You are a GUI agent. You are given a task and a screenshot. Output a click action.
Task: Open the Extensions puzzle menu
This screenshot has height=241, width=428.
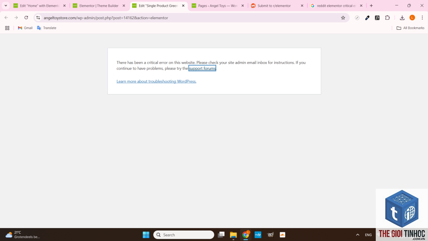tap(387, 18)
